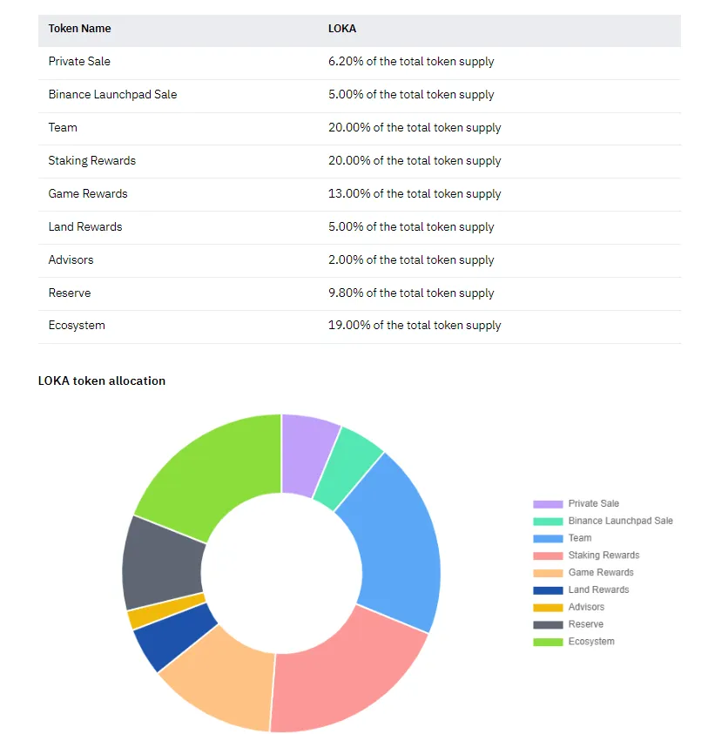708x734 pixels.
Task: Click the Token Name column header
Action: tap(79, 29)
